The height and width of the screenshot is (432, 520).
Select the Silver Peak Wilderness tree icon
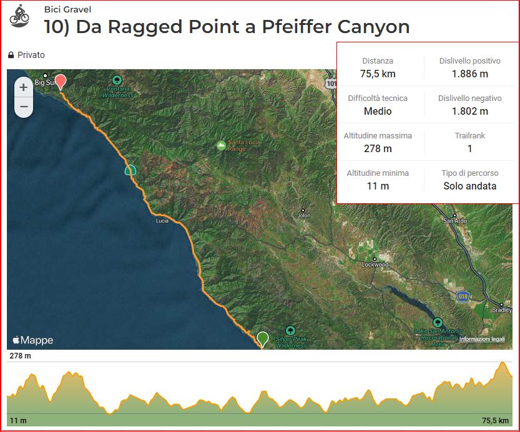tap(290, 330)
